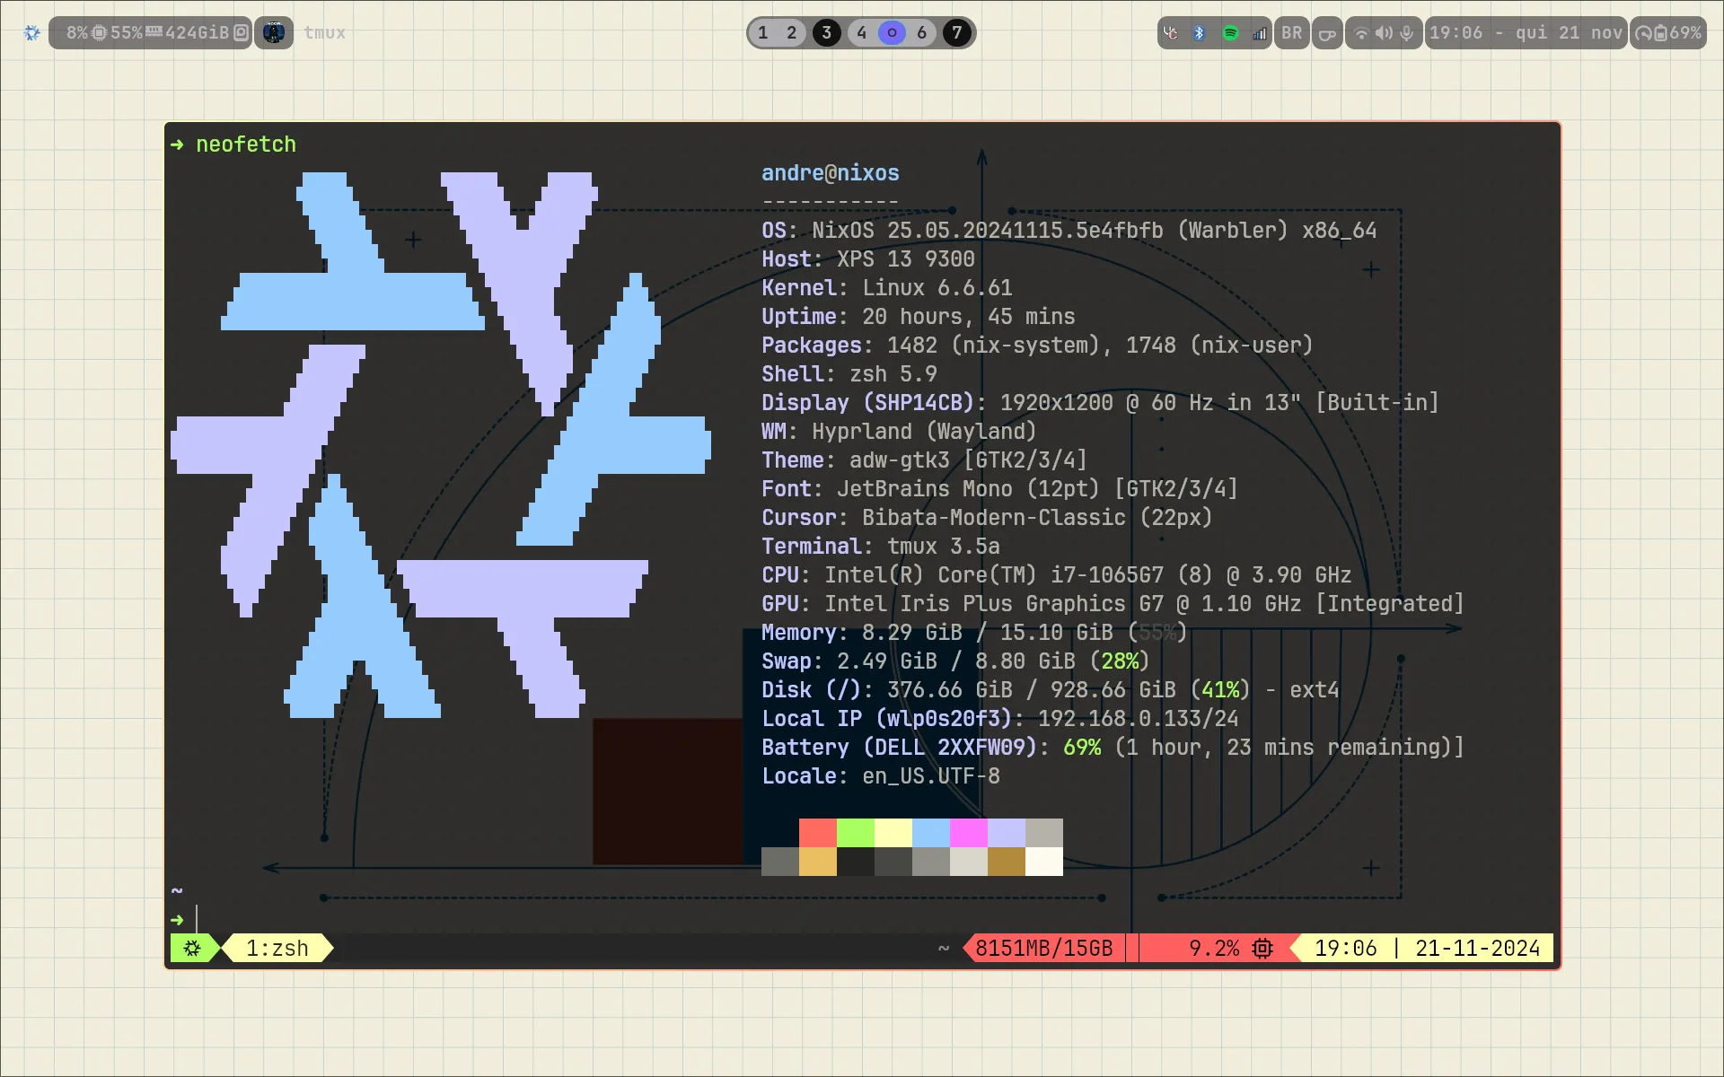
Task: Click the terminal app thumbnail in top bar
Action: pos(274,33)
